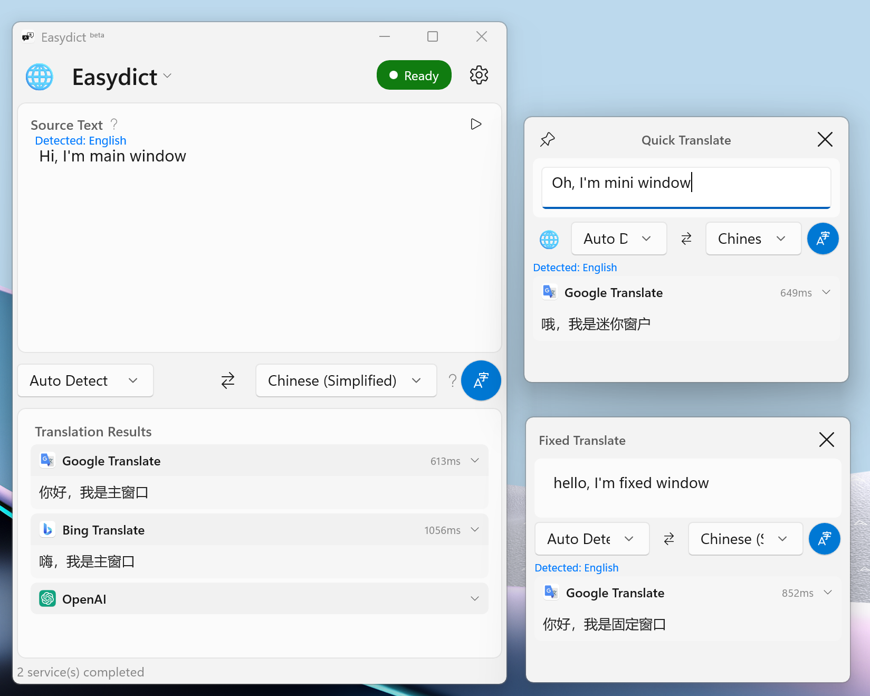Click the Quick Translate input field
This screenshot has height=696, width=870.
tap(686, 187)
